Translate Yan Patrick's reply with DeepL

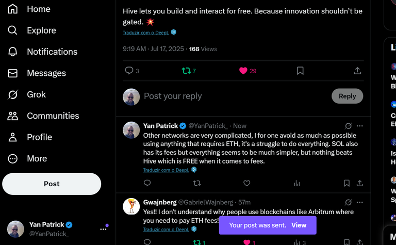(x=166, y=170)
